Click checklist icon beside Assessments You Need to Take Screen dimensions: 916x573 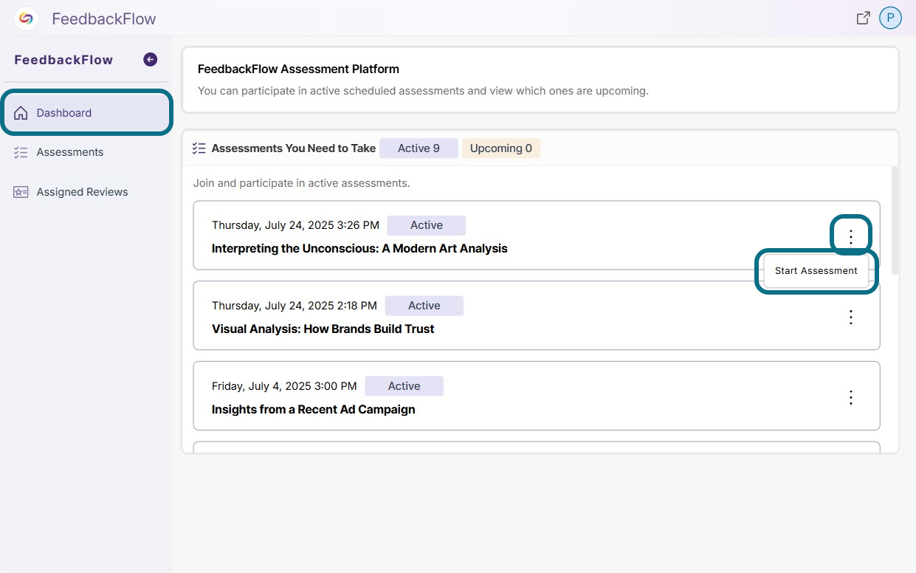pyautogui.click(x=199, y=148)
